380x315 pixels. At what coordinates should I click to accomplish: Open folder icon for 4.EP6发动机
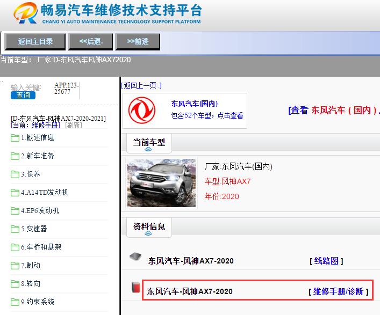(15, 211)
